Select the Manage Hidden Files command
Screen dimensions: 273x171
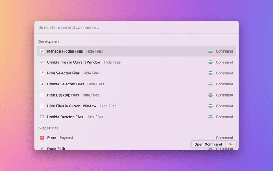point(65,51)
